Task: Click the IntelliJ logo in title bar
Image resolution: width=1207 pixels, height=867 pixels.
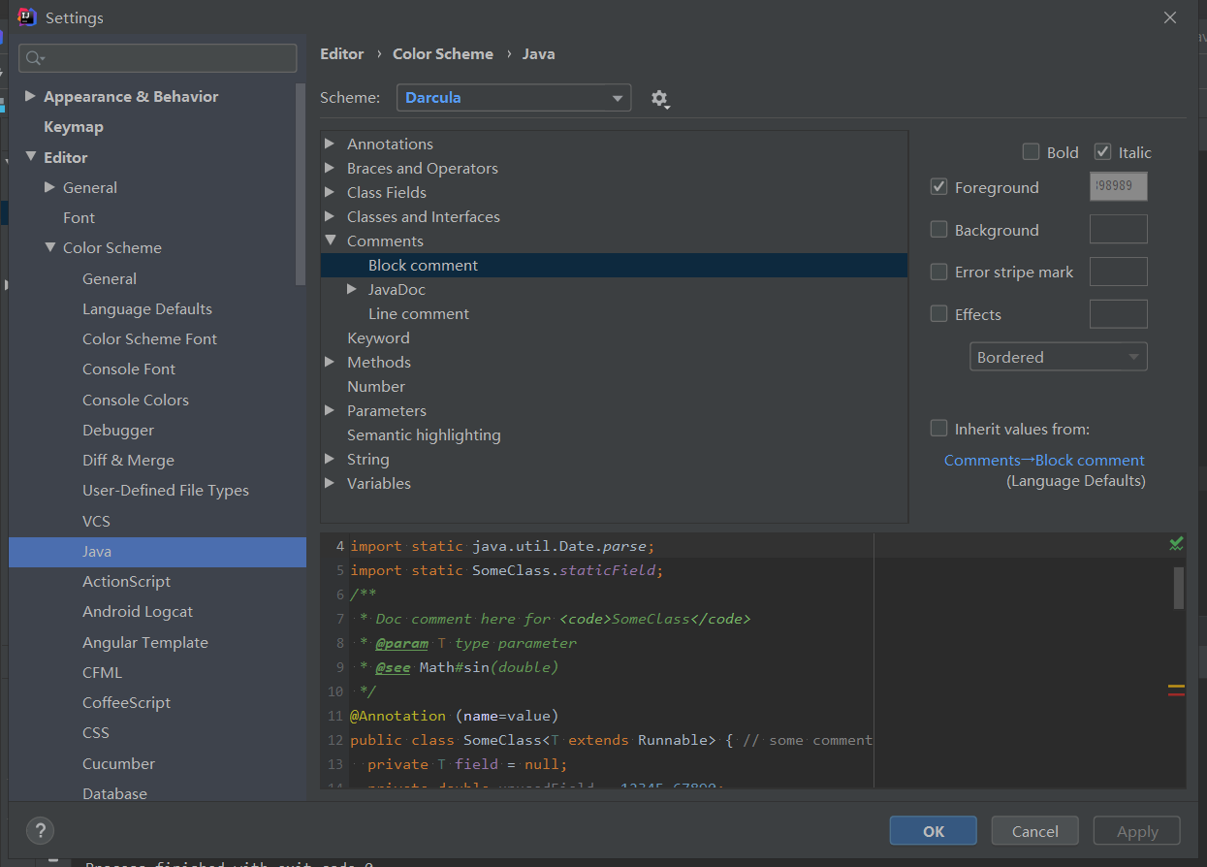Action: click(x=27, y=16)
